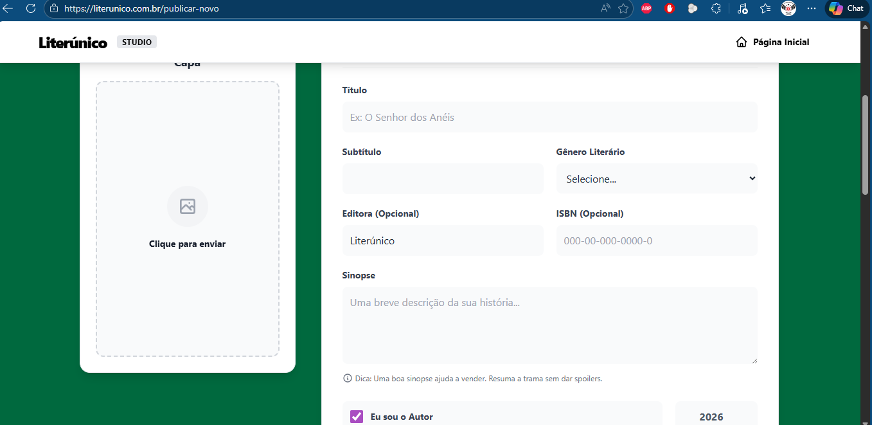Open the Favorites list icon
Image resolution: width=872 pixels, height=425 pixels.
765,8
